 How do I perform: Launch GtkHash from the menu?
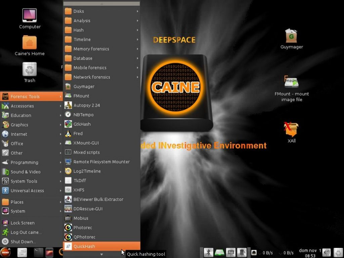(82, 124)
